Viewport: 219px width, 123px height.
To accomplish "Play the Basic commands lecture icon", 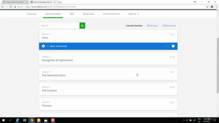I will click(43, 46).
